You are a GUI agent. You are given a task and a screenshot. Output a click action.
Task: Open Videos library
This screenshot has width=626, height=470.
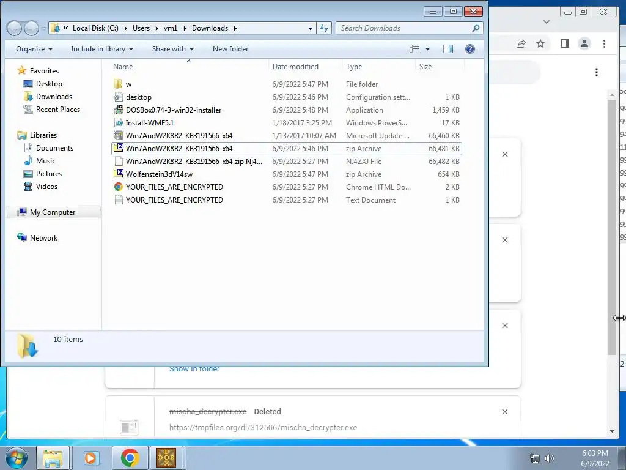pos(46,186)
